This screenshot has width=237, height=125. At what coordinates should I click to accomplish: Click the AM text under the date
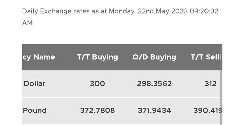click(27, 23)
